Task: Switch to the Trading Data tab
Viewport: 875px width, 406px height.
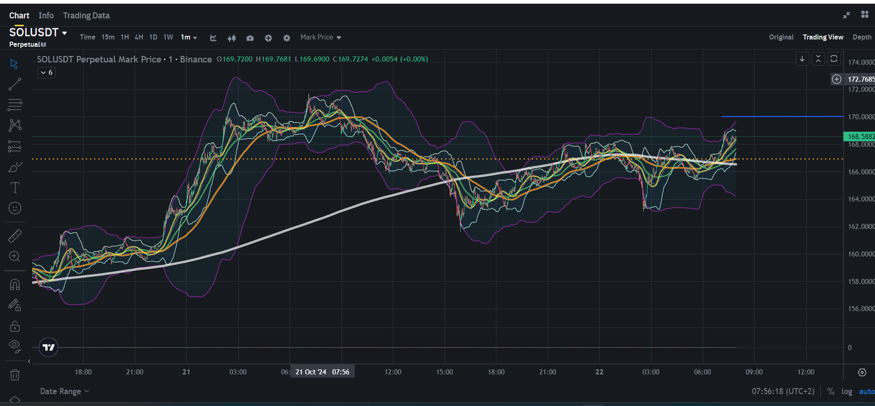Action: (x=86, y=16)
